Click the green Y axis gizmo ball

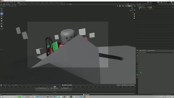click(x=135, y=10)
